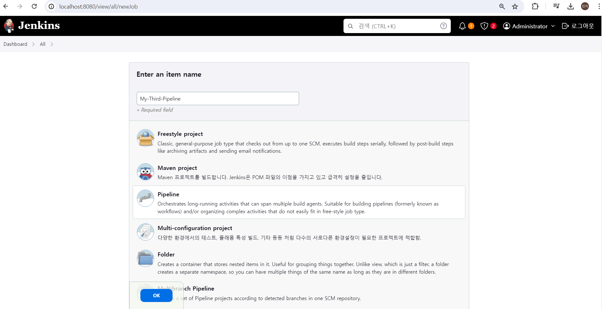Expand the chevron after All breadcrumb
This screenshot has height=309, width=602.
pos(52,44)
